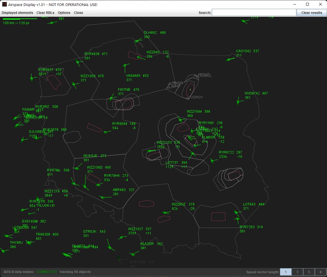Open the Displayed elements menu
Screen dimensions: 327x277
tap(17, 13)
